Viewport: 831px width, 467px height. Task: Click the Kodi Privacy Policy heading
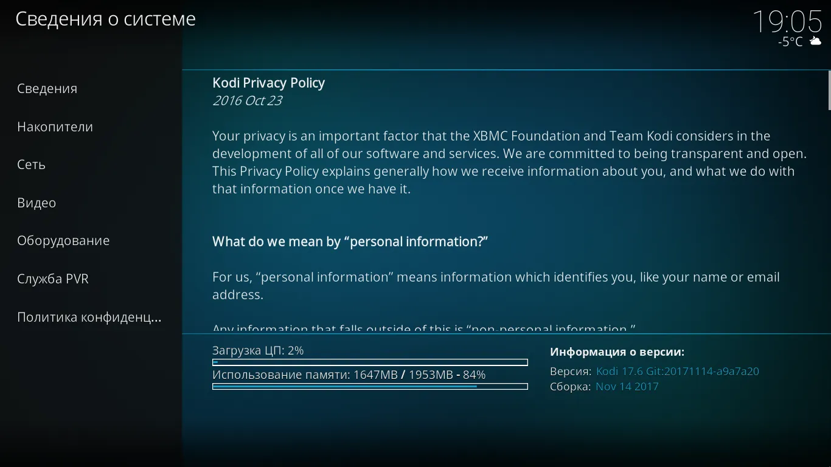(268, 83)
